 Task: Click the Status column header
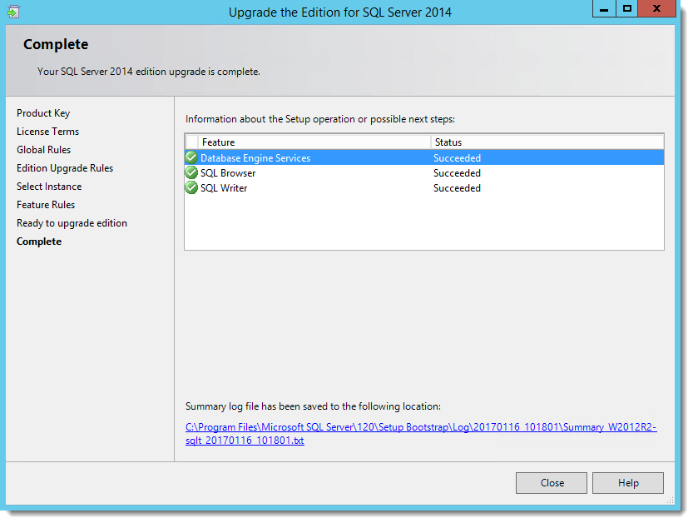pos(547,142)
